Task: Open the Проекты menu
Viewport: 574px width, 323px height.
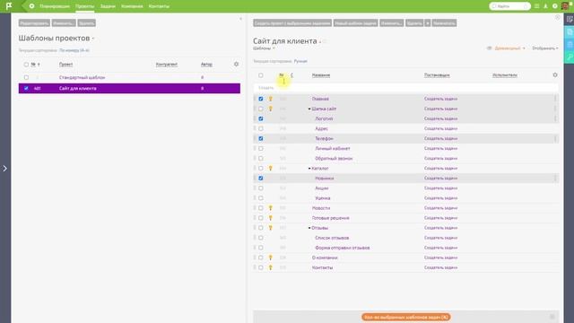Action: [x=84, y=6]
